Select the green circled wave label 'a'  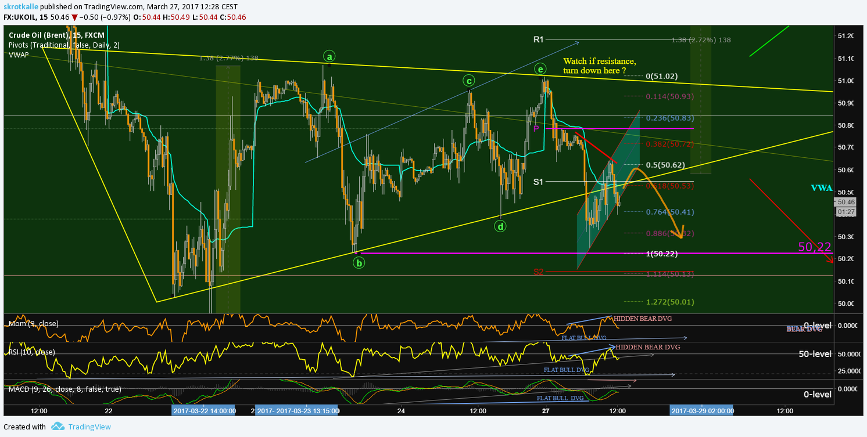pyautogui.click(x=329, y=56)
